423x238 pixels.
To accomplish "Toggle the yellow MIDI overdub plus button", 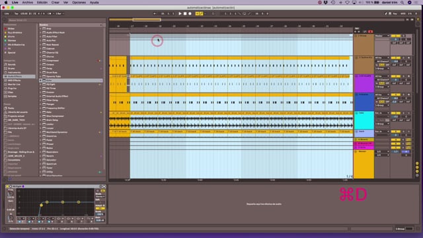I will pyautogui.click(x=197, y=13).
